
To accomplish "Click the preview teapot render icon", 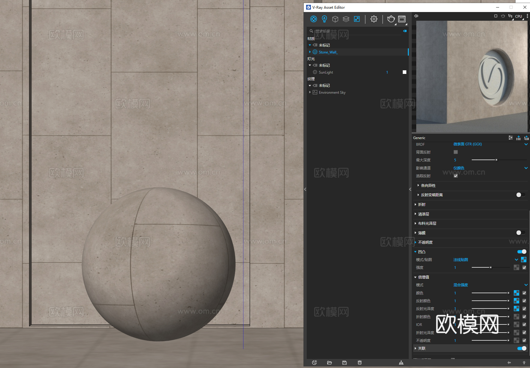I will [x=503, y=16].
